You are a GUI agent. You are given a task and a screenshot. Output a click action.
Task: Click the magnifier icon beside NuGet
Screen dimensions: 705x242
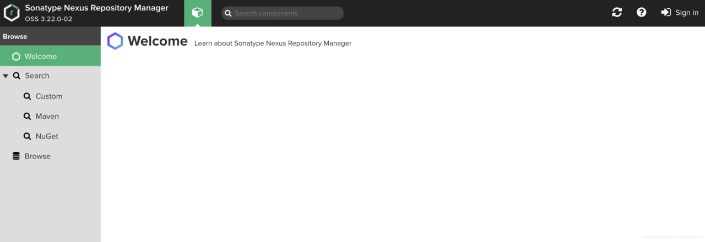pyautogui.click(x=27, y=136)
